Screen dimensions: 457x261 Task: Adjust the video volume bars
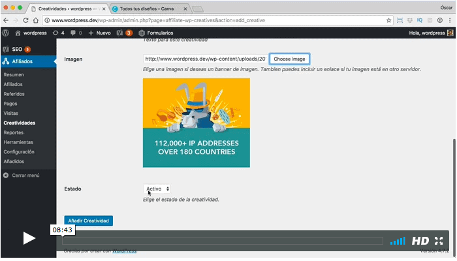click(398, 241)
